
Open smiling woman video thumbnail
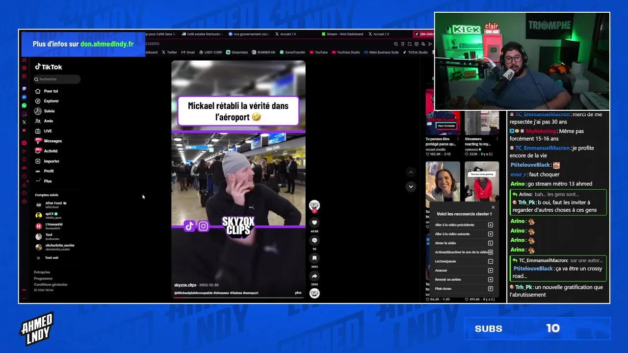[443, 184]
